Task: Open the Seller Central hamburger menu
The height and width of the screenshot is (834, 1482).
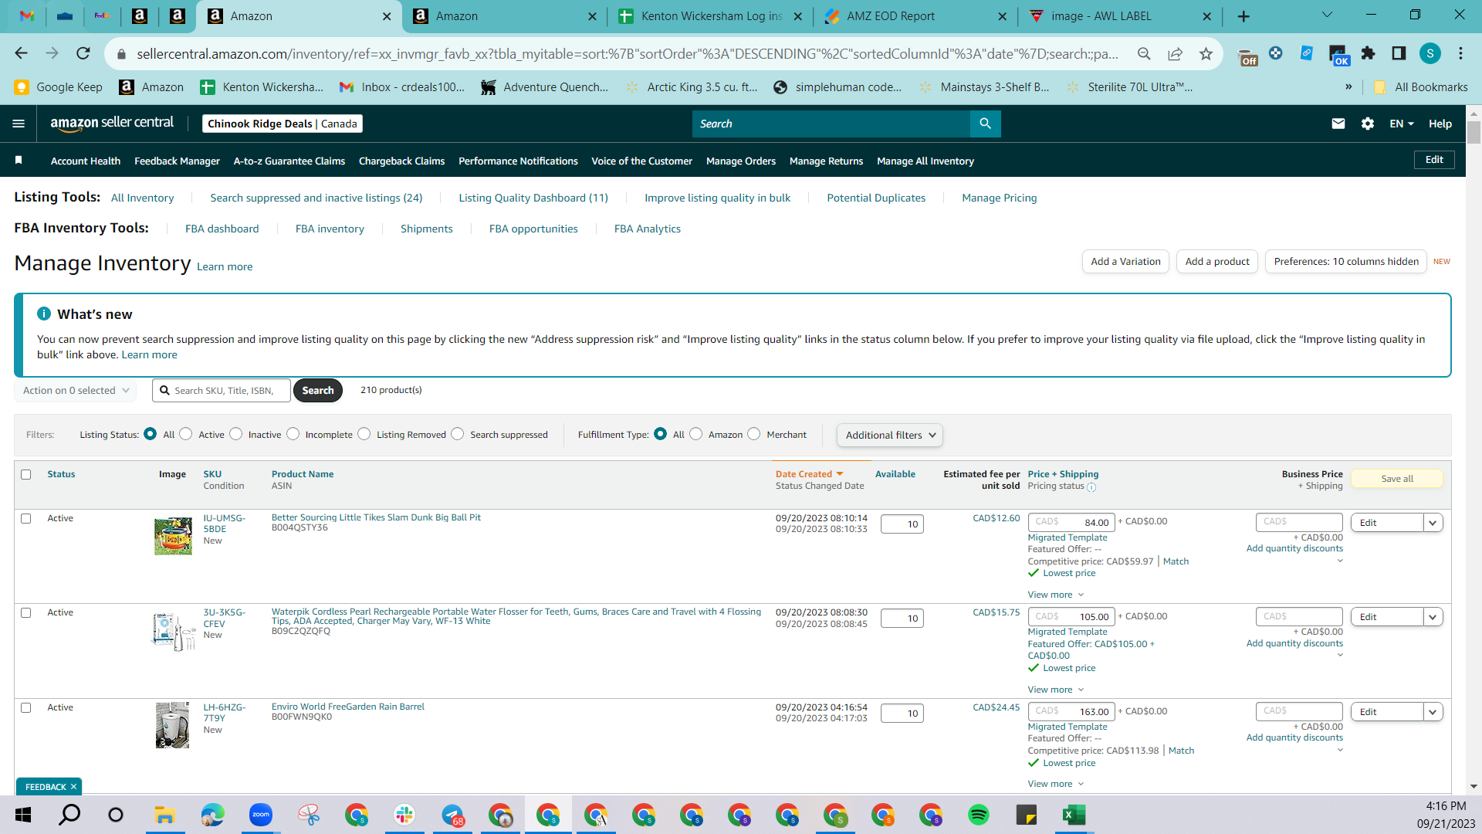Action: click(19, 124)
